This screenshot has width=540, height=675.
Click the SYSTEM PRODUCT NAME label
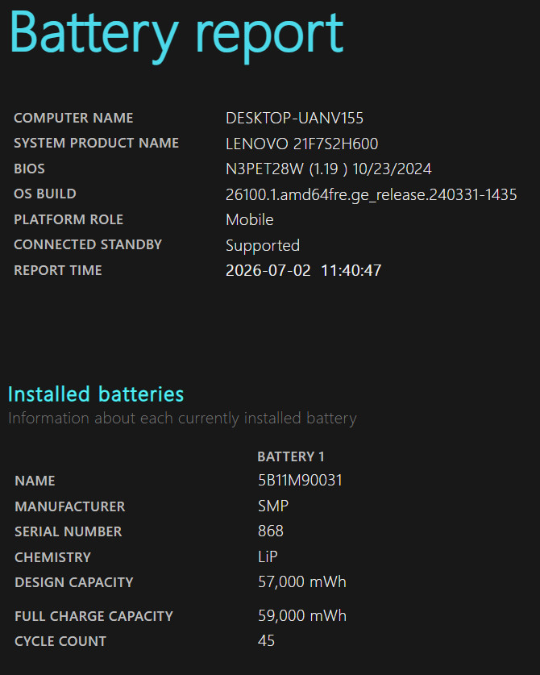click(x=96, y=143)
